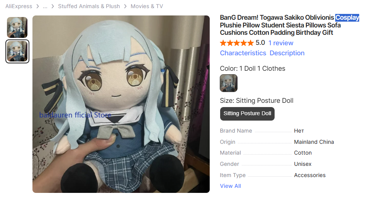Click the 5.0 rating score
The width and height of the screenshot is (370, 201).
tap(260, 43)
